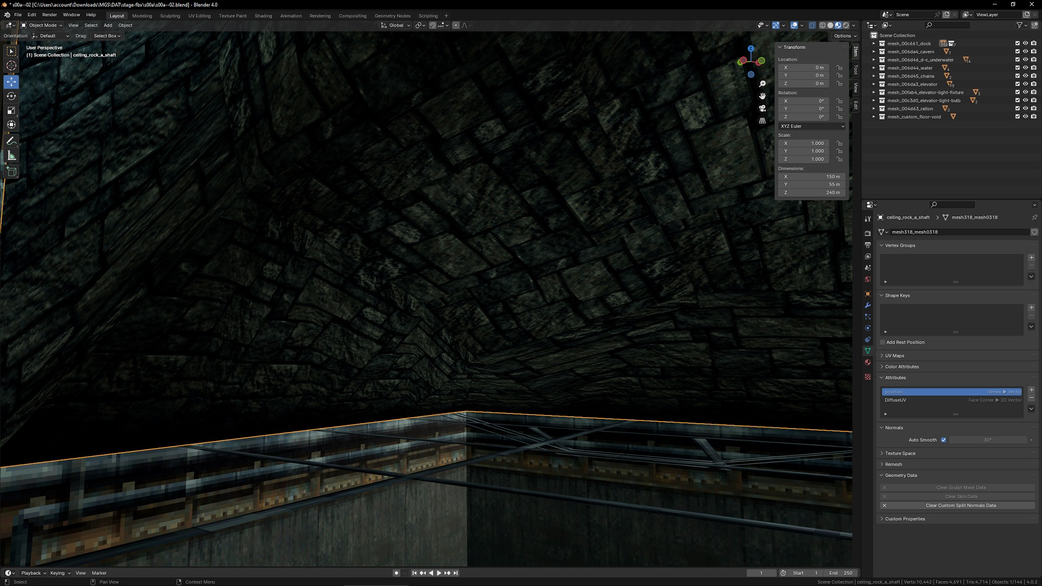The width and height of the screenshot is (1042, 586).
Task: Open the Texture properties checker tab
Action: click(868, 377)
